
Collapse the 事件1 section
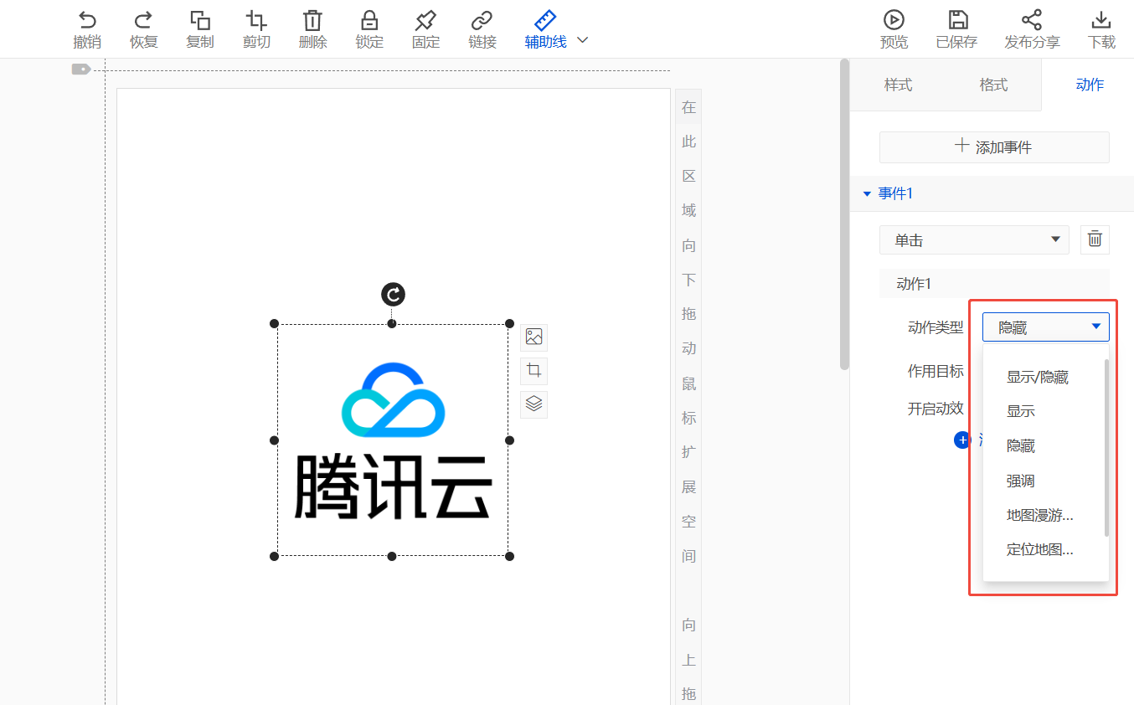click(x=867, y=194)
